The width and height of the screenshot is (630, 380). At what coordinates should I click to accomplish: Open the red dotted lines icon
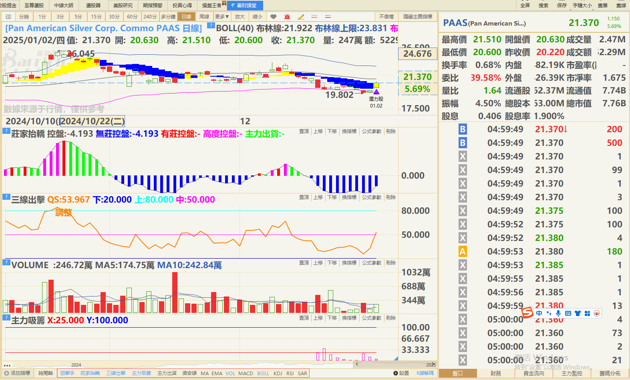pyautogui.click(x=314, y=16)
